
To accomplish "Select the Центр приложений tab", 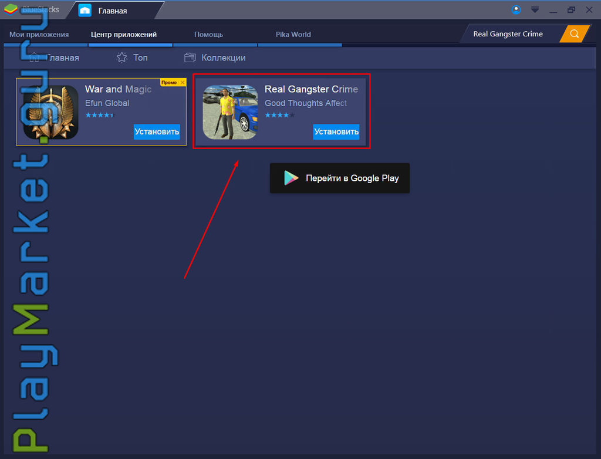I will point(124,35).
